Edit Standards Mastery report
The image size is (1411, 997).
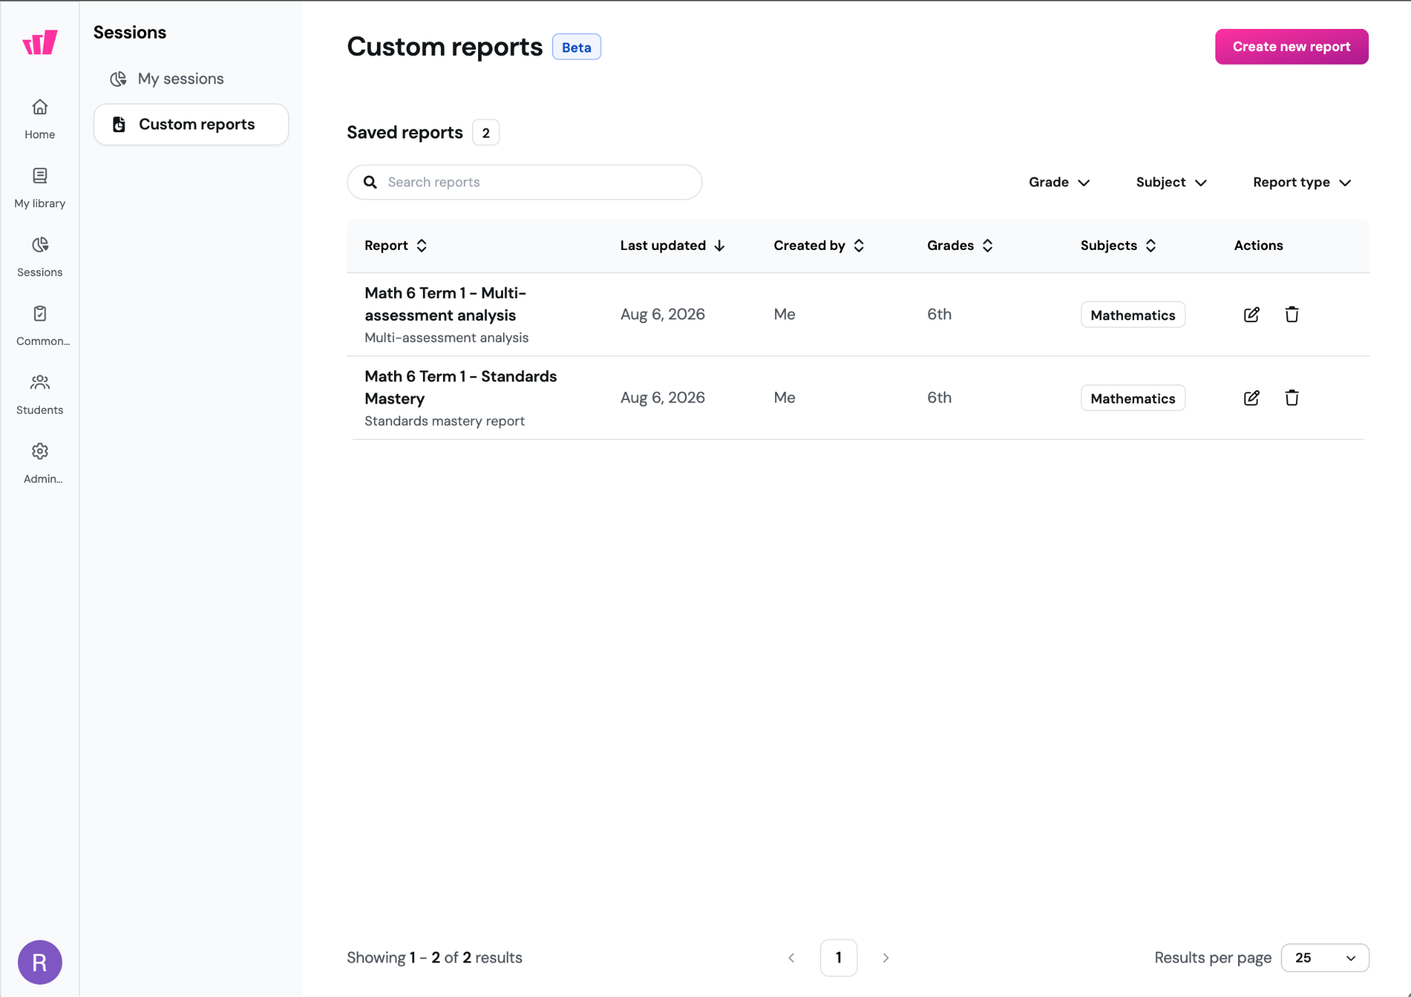(1252, 398)
